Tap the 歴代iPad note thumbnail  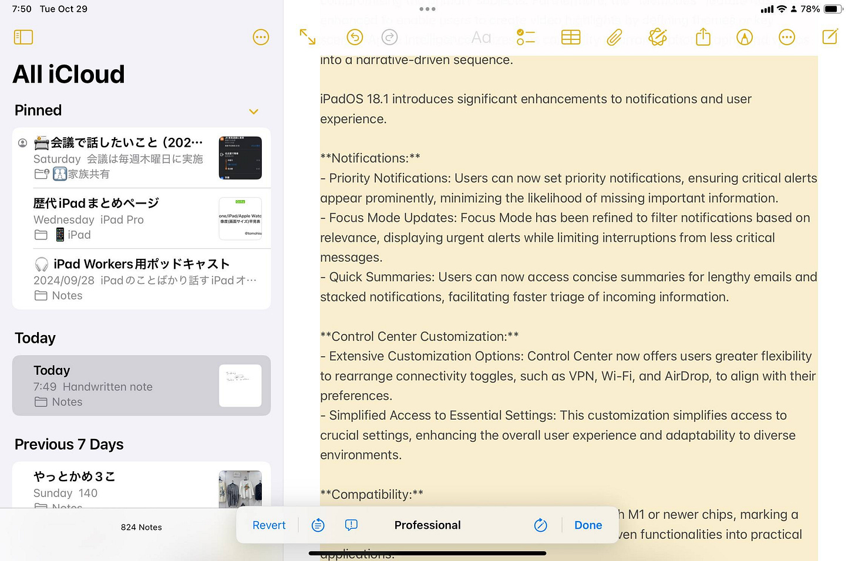(x=240, y=218)
